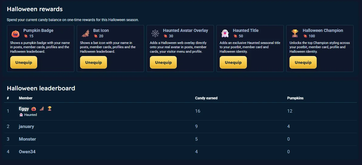Click the Halloween rewards heading

pos(35,9)
